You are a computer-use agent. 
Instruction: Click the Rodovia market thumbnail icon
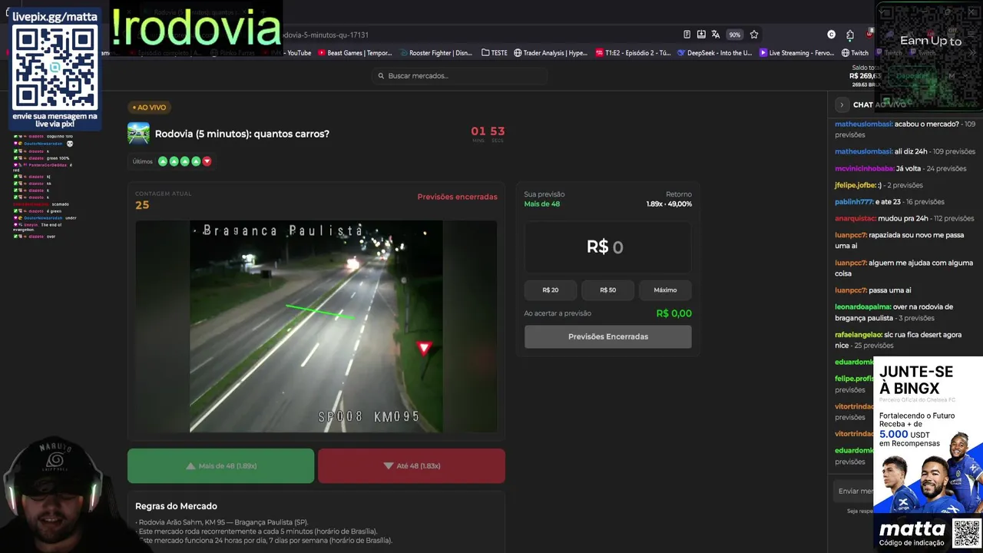pos(139,134)
